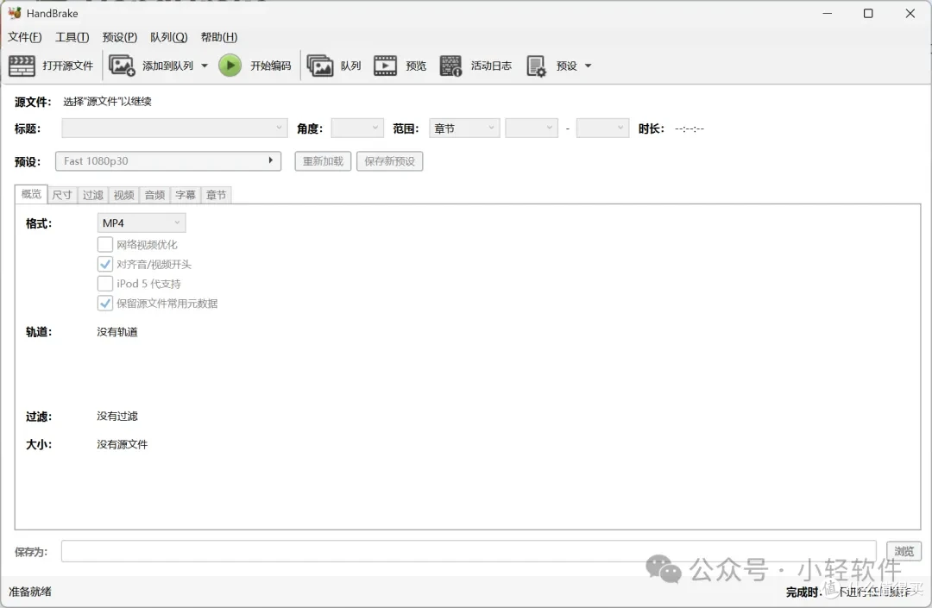This screenshot has width=932, height=608.
Task: Open the 角度 angle dropdown
Action: [357, 128]
